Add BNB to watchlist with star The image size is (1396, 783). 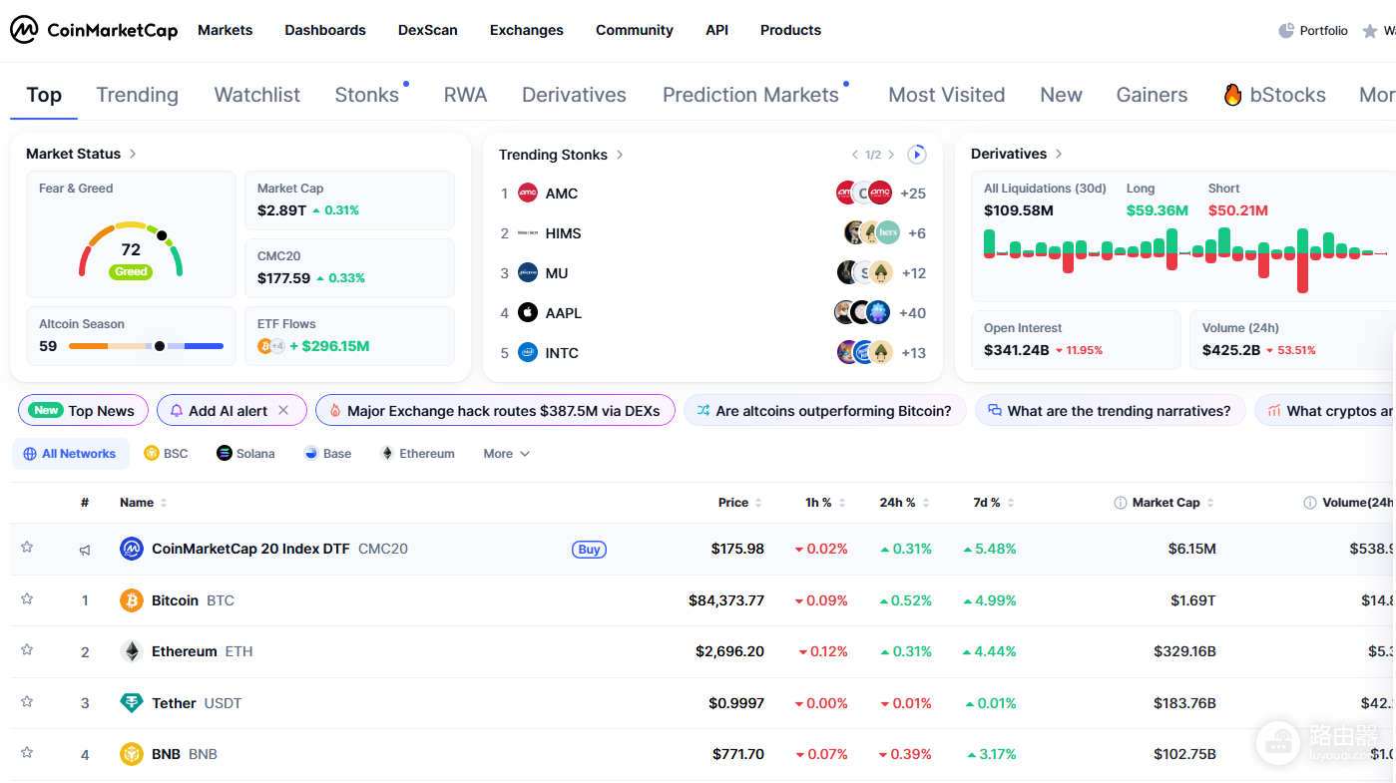27,752
